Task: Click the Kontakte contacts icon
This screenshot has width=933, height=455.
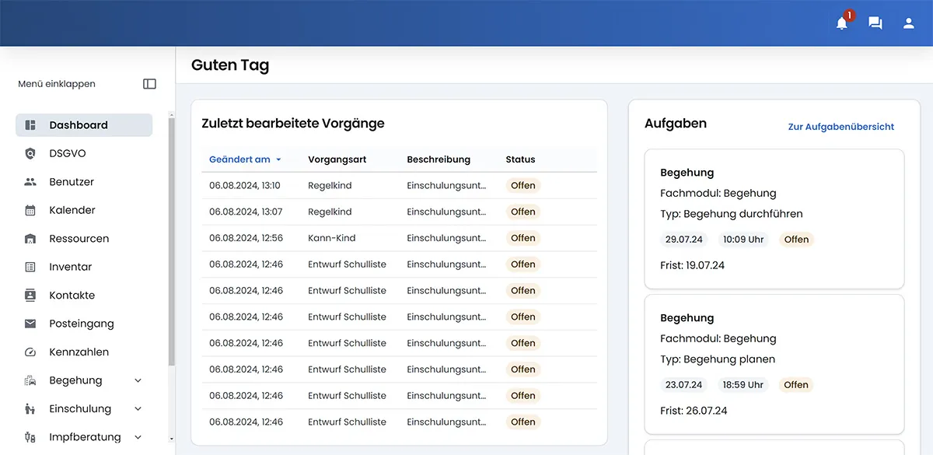Action: click(30, 296)
